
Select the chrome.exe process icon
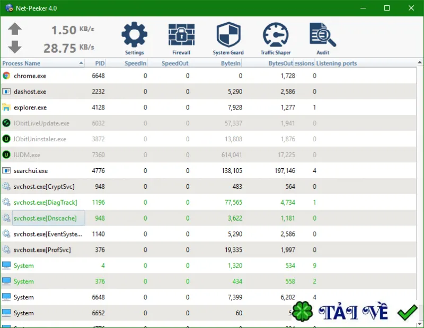pos(6,76)
